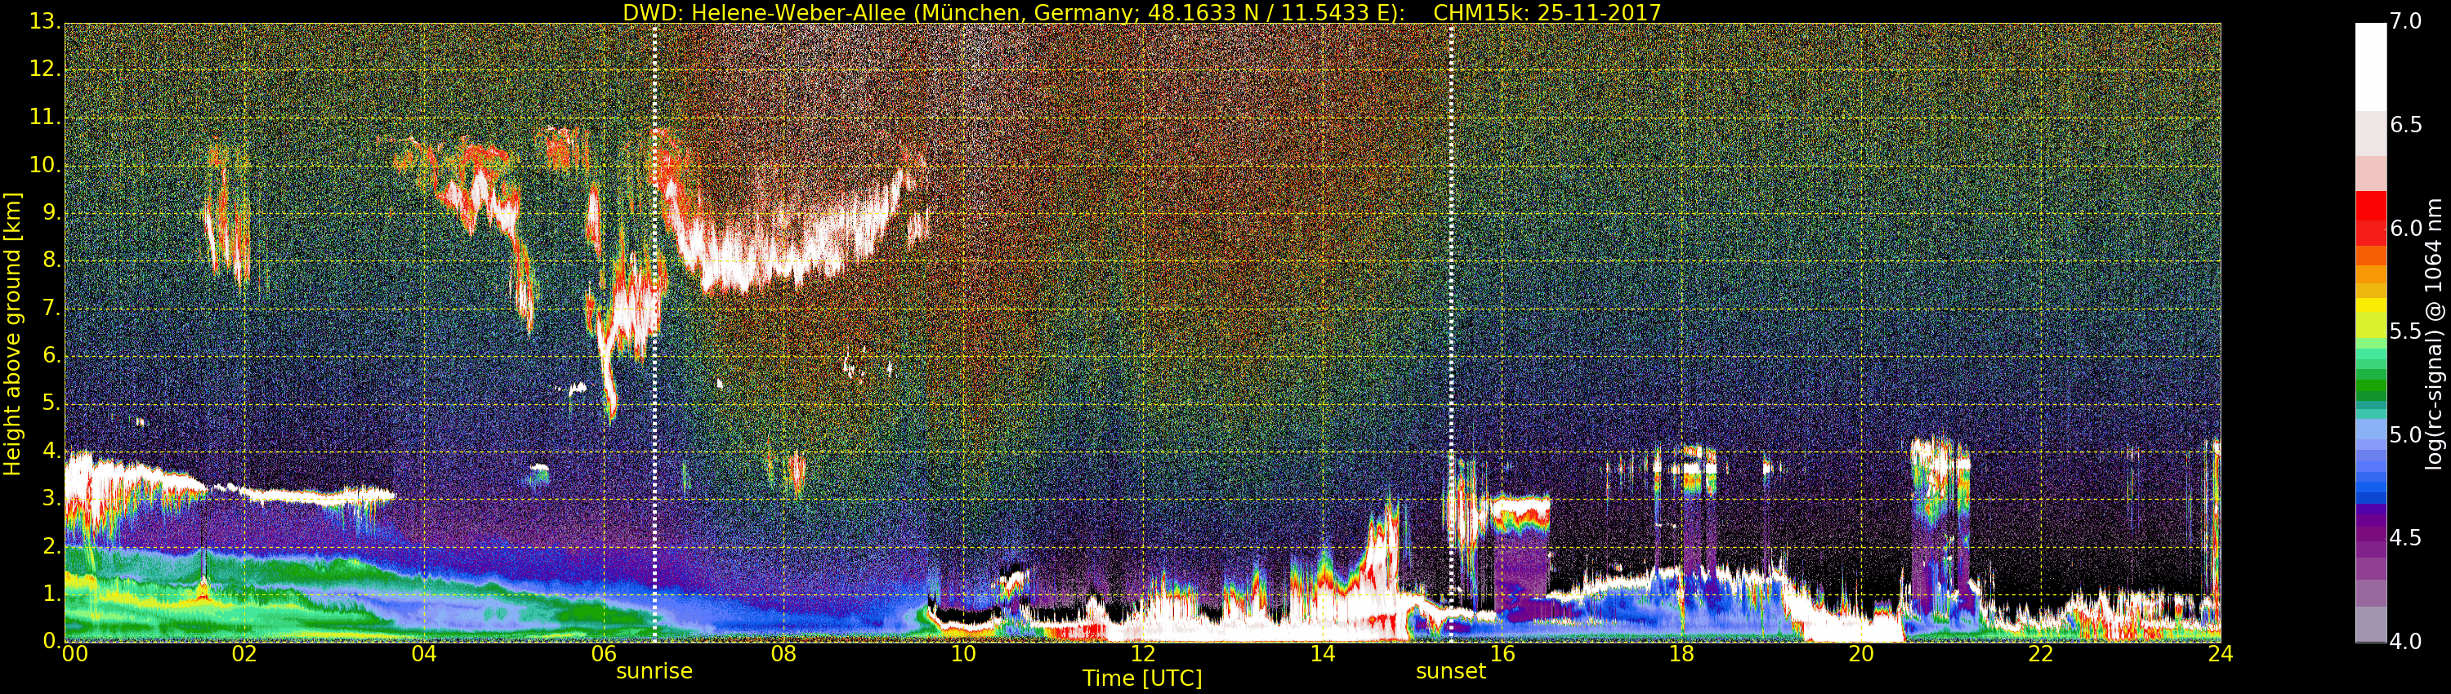
Task: Click the time axis tick label '04'
Action: pyautogui.click(x=424, y=654)
